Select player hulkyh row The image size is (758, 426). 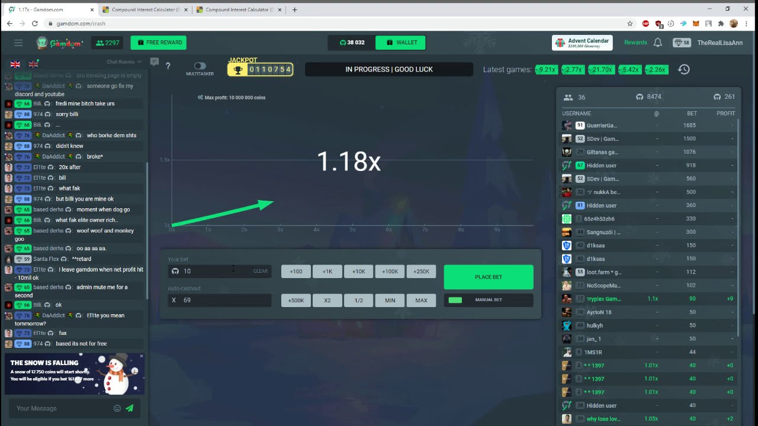[648, 325]
